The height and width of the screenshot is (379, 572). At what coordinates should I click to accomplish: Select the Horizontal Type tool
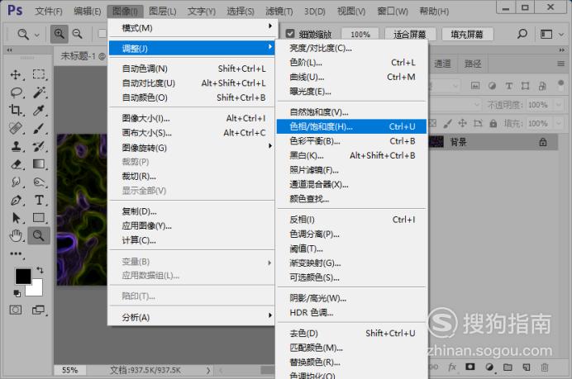pyautogui.click(x=38, y=200)
